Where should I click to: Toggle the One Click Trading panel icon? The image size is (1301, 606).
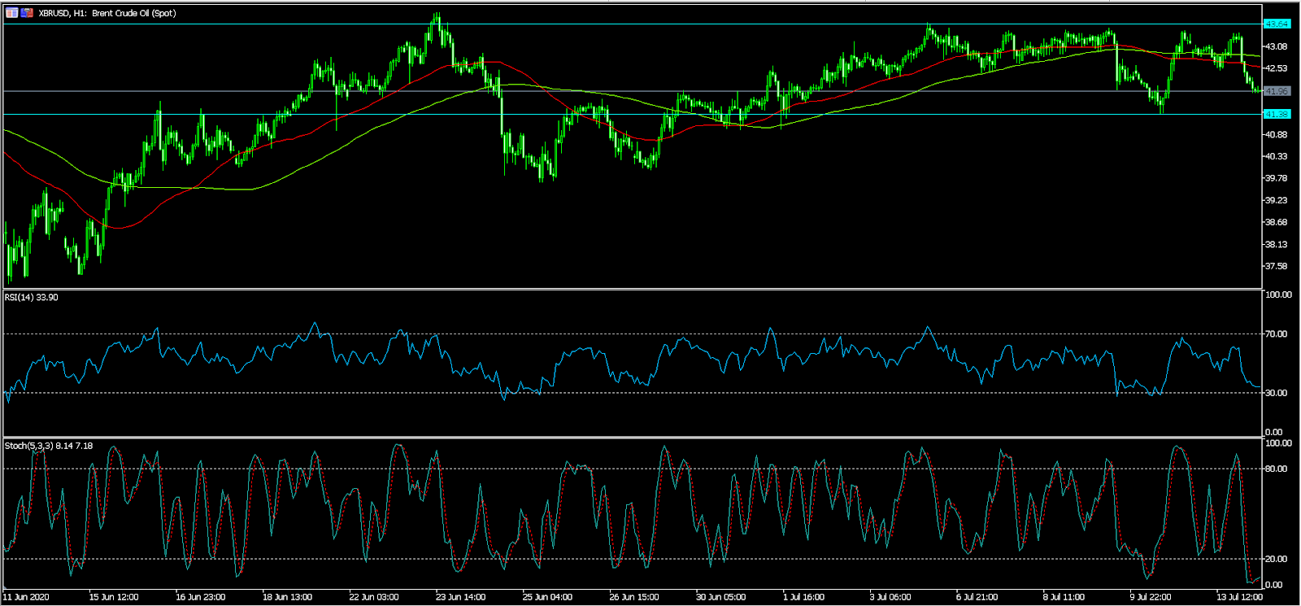click(27, 13)
